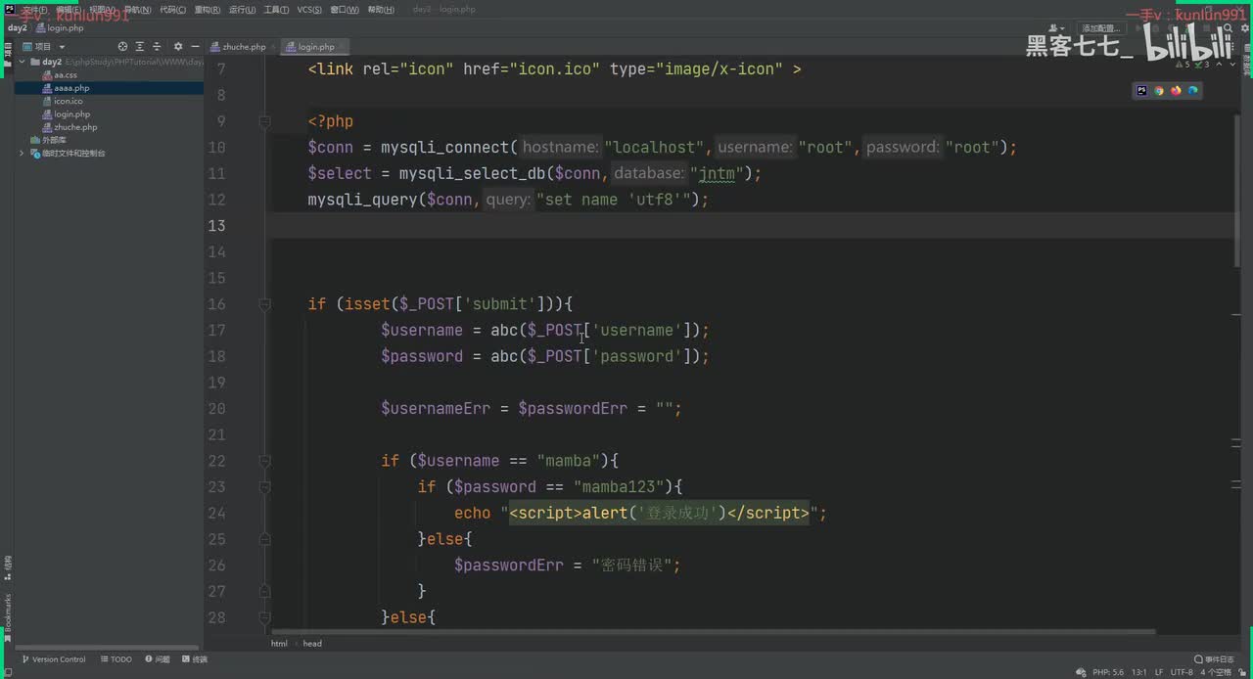
Task: Open the 代码(C) menu
Action: (x=172, y=10)
